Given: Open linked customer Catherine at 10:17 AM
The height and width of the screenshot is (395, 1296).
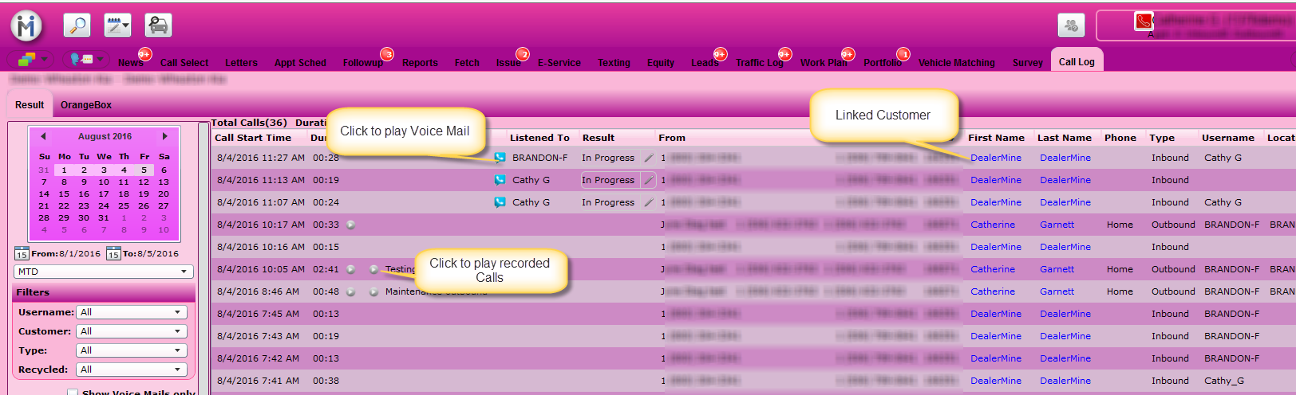Looking at the screenshot, I should pos(992,225).
